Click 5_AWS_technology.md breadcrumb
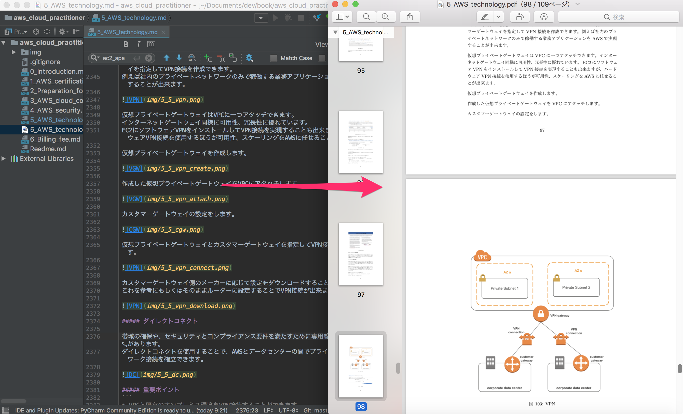This screenshot has height=414, width=683. [x=130, y=18]
